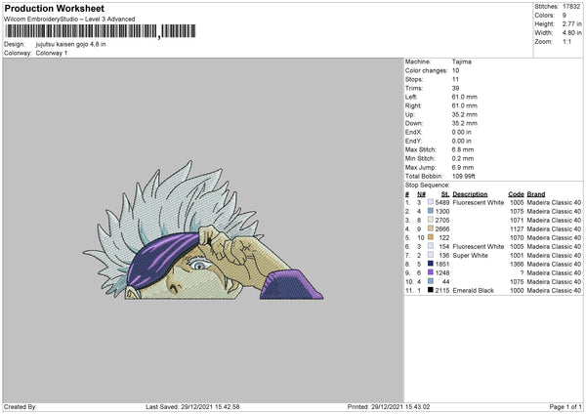Screen dimensions: 586x414
Task: Select the Emerald Black color swatch
Action: [x=431, y=290]
